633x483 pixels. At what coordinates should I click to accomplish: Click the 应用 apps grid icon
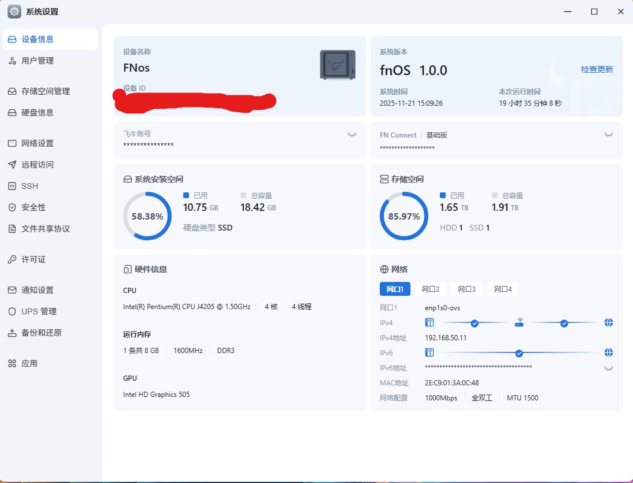[12, 363]
